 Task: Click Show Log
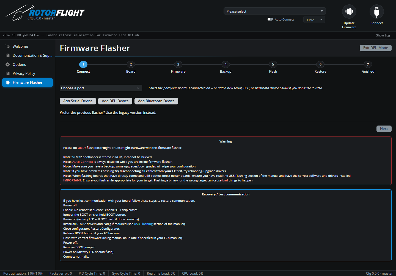click(383, 35)
